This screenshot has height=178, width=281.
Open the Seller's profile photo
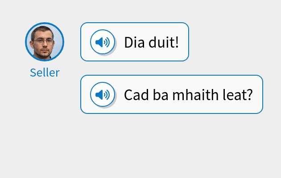[45, 42]
